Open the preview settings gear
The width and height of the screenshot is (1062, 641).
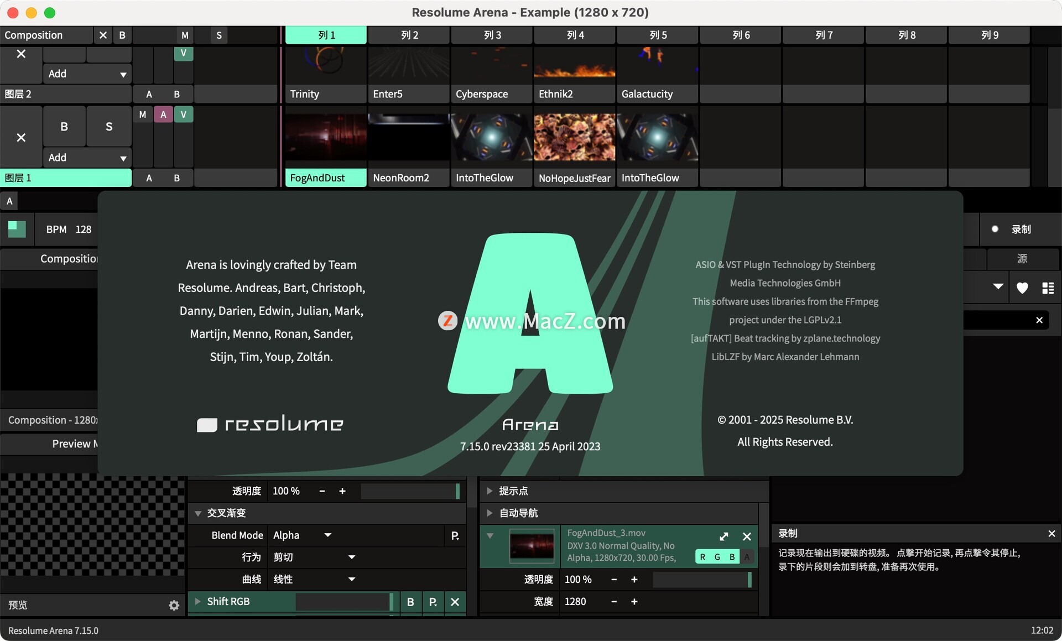pyautogui.click(x=174, y=605)
